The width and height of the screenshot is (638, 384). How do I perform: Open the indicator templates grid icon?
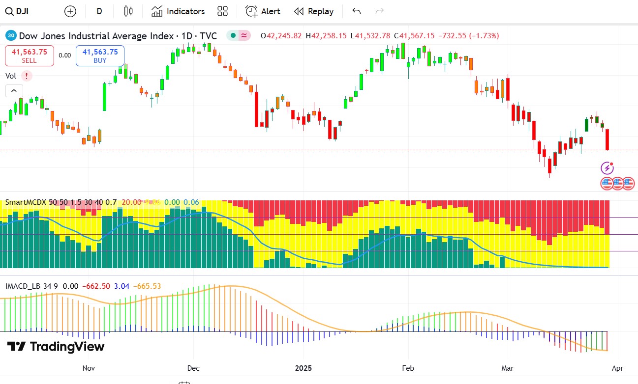coord(222,11)
